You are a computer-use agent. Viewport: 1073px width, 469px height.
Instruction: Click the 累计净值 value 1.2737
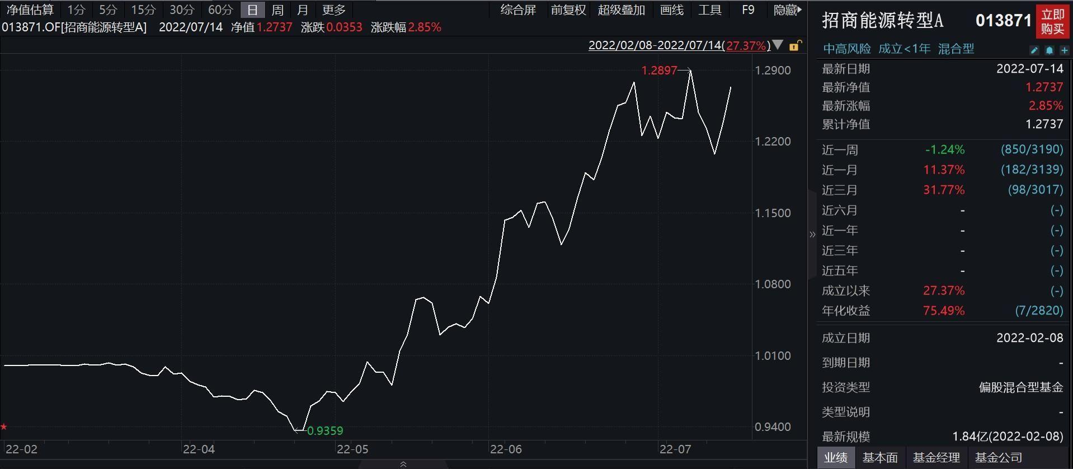coord(1044,124)
